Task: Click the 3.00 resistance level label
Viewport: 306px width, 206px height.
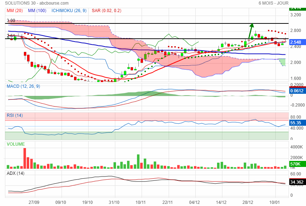Action: [11, 21]
